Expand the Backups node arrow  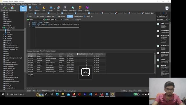(x=4, y=38)
